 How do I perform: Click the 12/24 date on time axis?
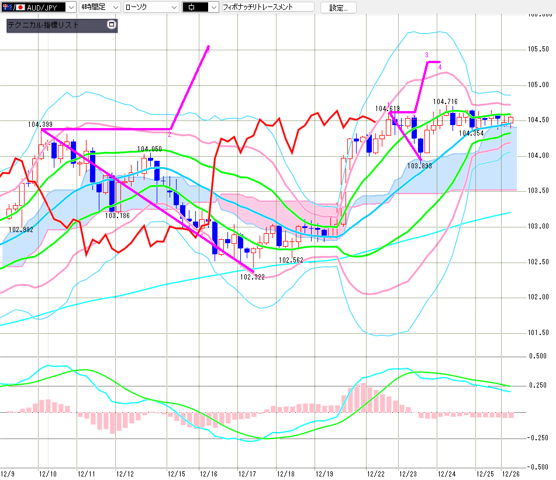tap(447, 473)
